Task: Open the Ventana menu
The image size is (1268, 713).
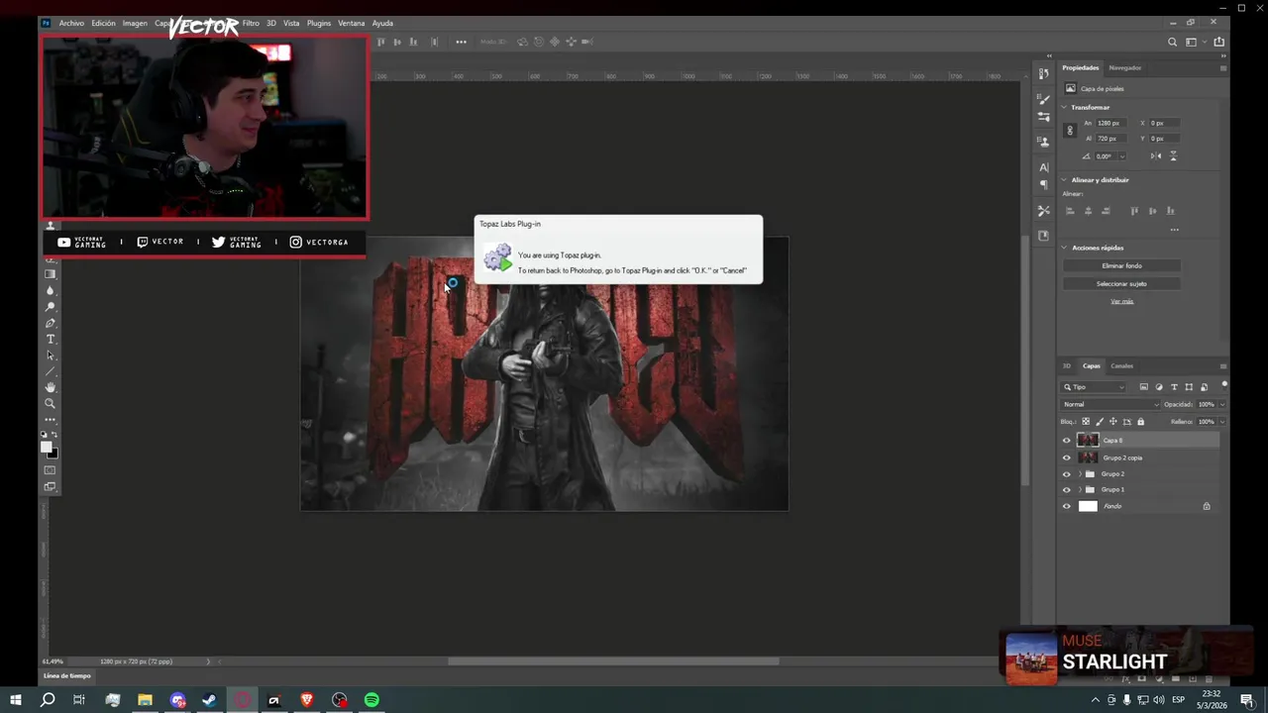Action: (352, 23)
